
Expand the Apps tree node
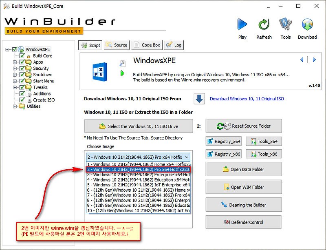[x=15, y=62]
